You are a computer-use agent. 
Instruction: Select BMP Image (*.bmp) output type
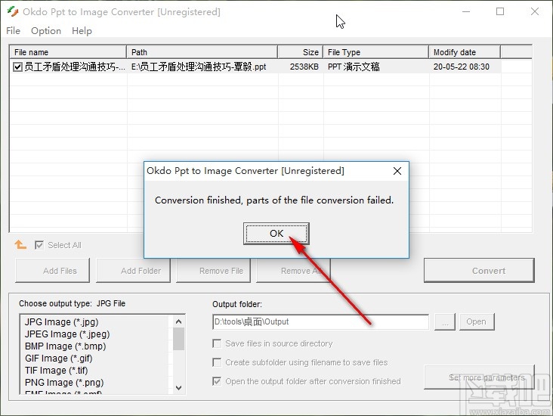[x=65, y=346]
